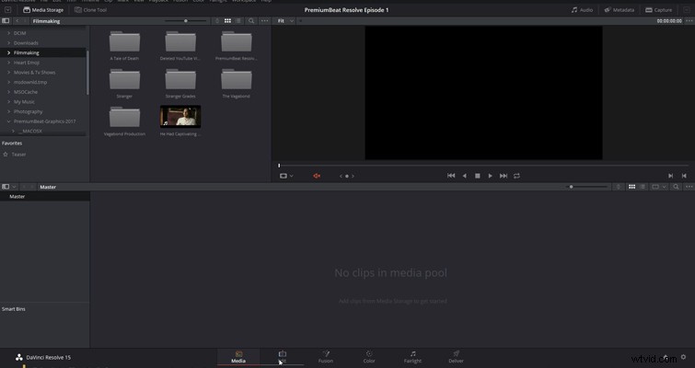Image resolution: width=695 pixels, height=368 pixels.
Task: Click the jog wheel control
Action: click(347, 176)
